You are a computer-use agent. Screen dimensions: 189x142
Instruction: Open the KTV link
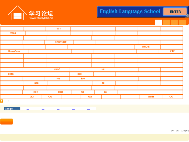[172, 51]
